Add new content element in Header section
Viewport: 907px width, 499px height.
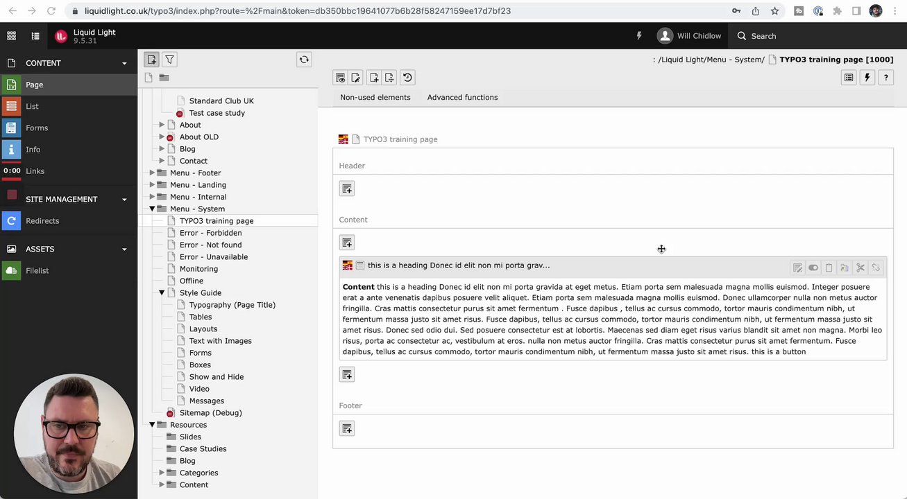pyautogui.click(x=347, y=189)
